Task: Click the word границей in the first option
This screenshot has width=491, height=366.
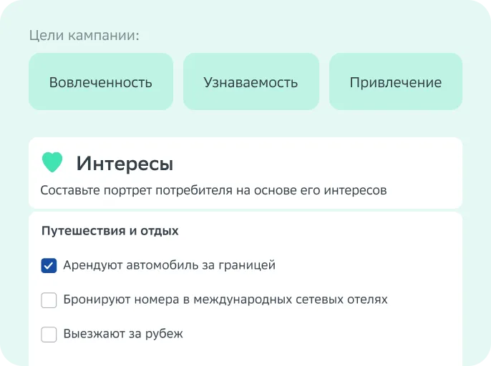Action: click(247, 266)
